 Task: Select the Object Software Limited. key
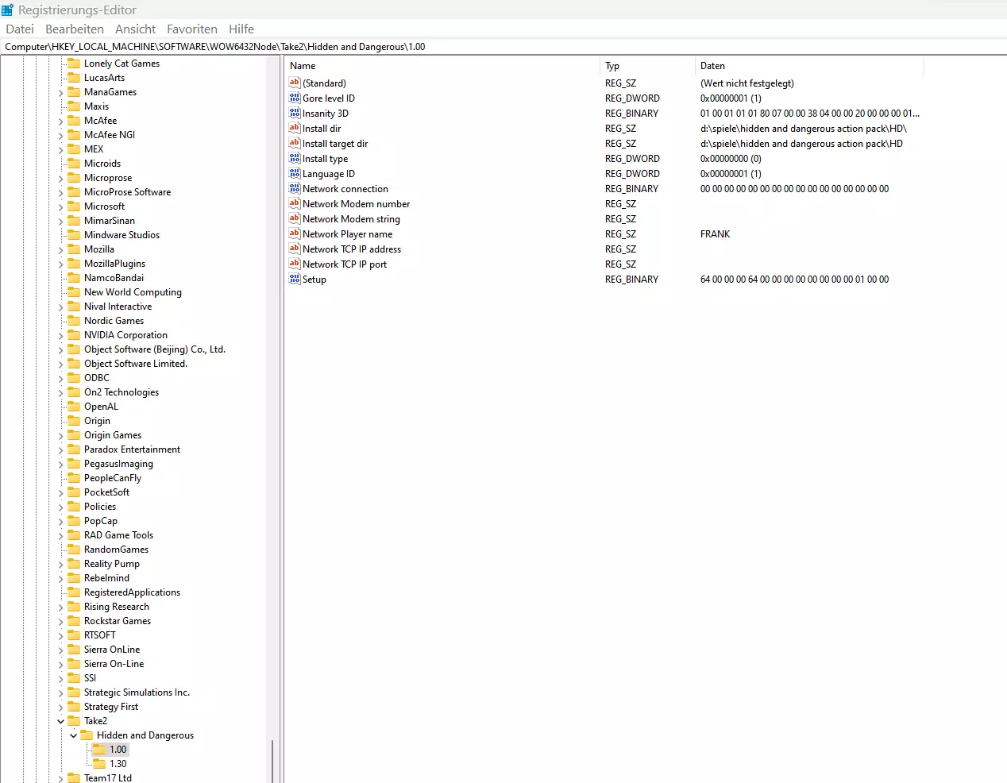tap(136, 363)
